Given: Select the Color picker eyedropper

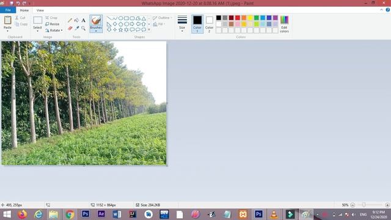Looking at the screenshot, I should click(x=77, y=28).
